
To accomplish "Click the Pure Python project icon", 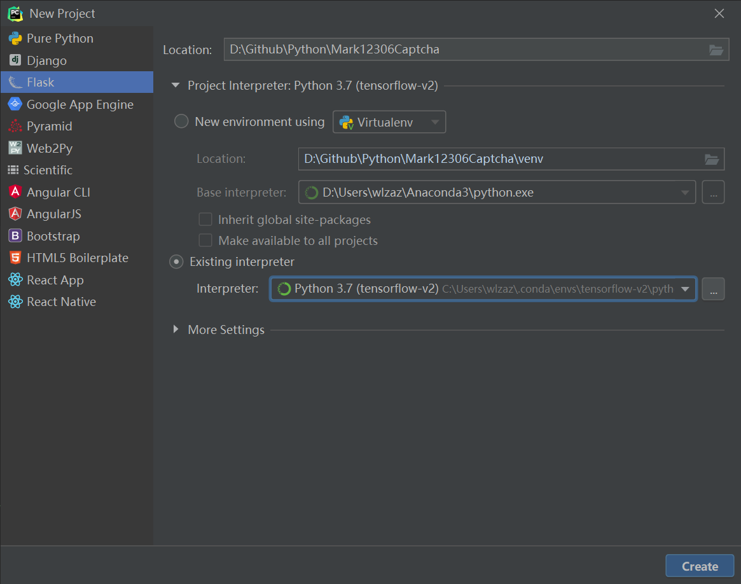I will point(15,39).
